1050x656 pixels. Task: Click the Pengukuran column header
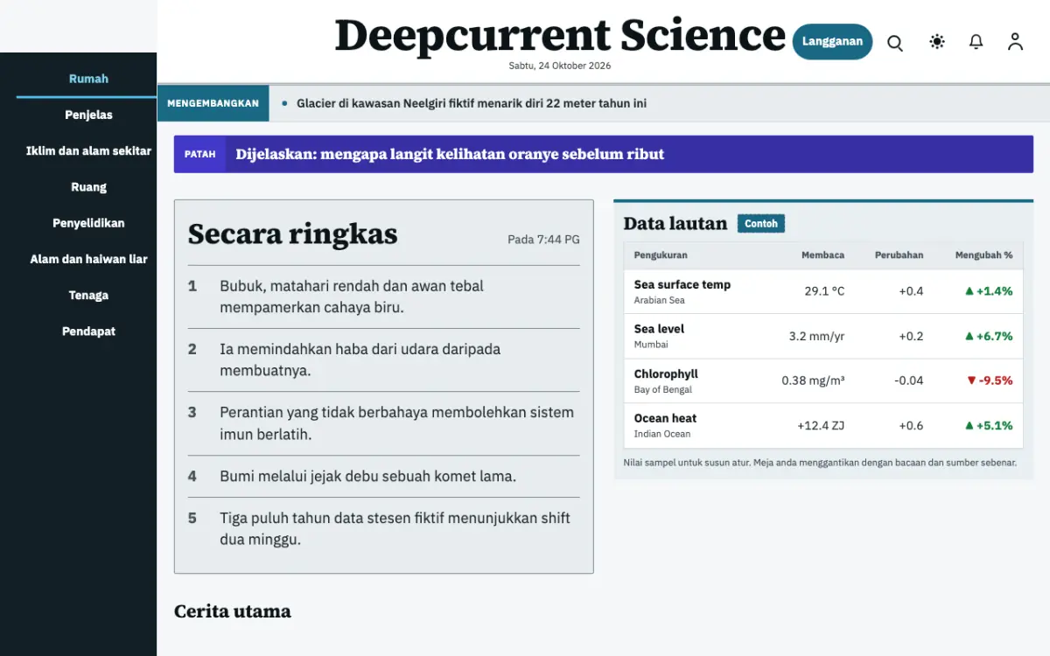click(661, 255)
